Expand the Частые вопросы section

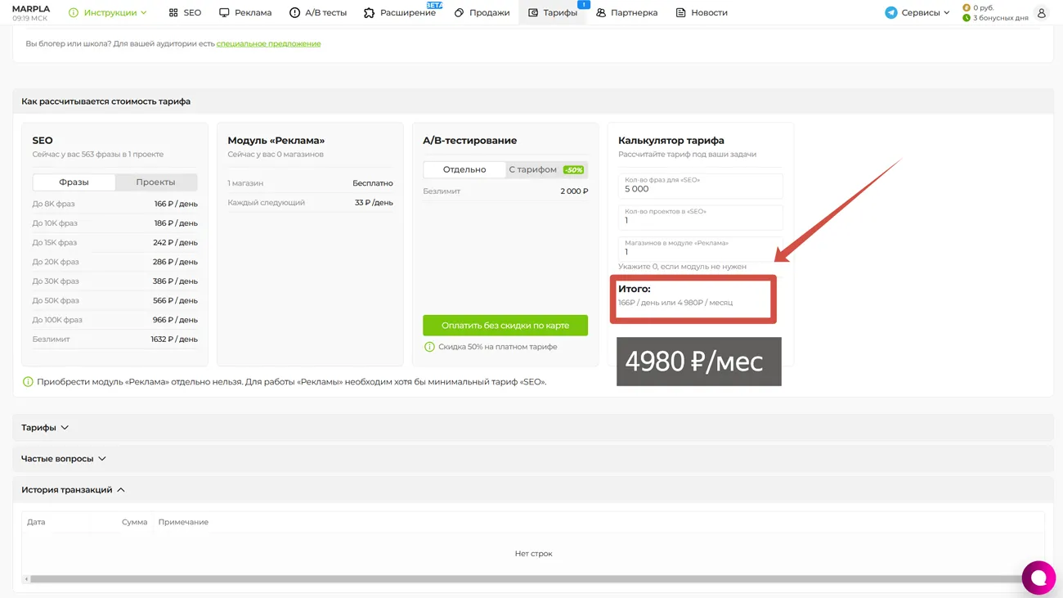(x=63, y=459)
